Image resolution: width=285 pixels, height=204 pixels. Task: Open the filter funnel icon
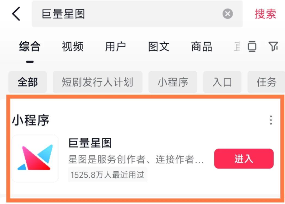pyautogui.click(x=273, y=47)
